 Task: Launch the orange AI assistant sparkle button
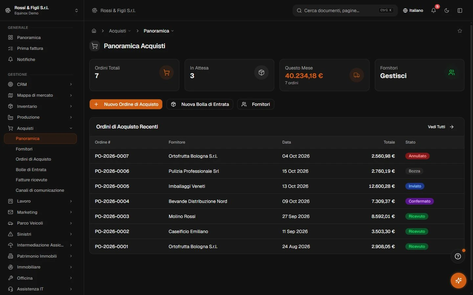point(459,281)
